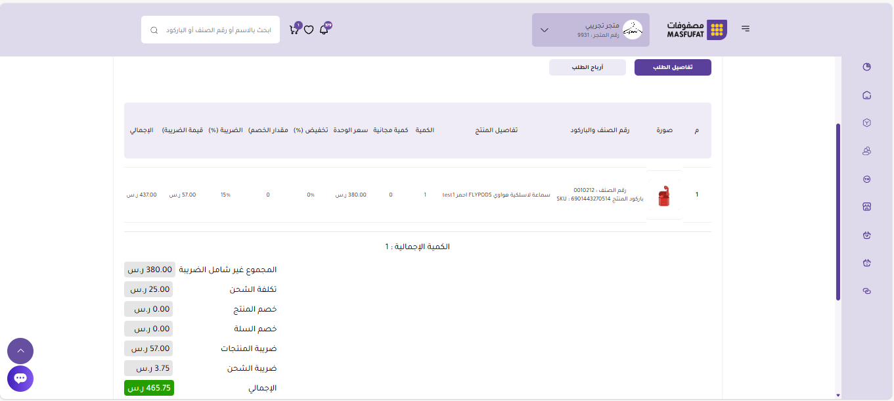Click the red FLYPODS product thumbnail
The width and height of the screenshot is (894, 401).
663,195
